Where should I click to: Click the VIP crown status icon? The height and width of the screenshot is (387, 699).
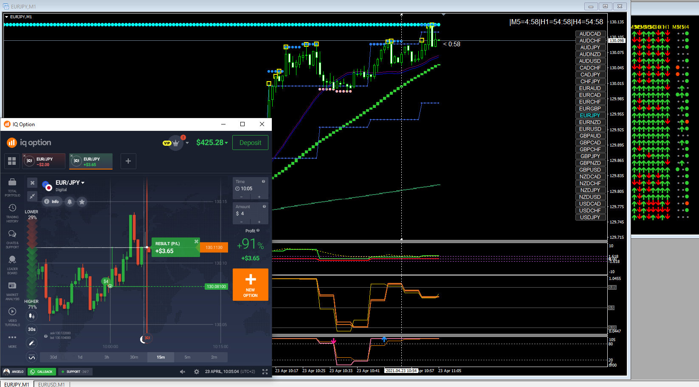(175, 143)
